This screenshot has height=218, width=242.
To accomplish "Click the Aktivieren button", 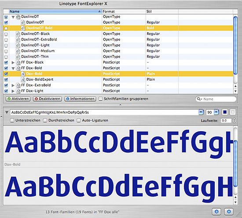I will (18, 99).
